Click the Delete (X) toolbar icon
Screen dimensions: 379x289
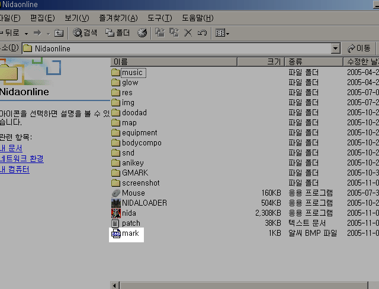188,33
